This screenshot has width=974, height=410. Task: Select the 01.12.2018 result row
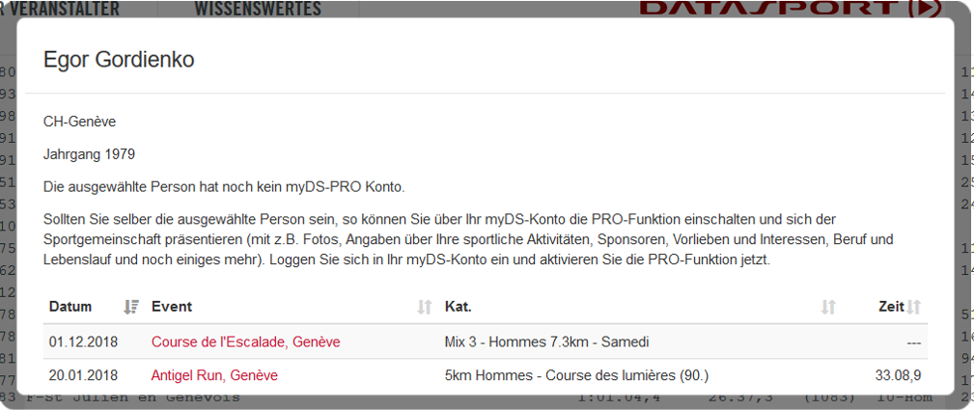click(x=486, y=342)
